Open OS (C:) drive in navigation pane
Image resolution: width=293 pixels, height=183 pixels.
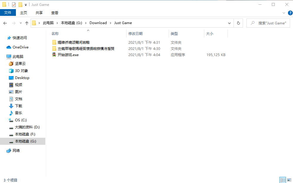tap(21, 120)
